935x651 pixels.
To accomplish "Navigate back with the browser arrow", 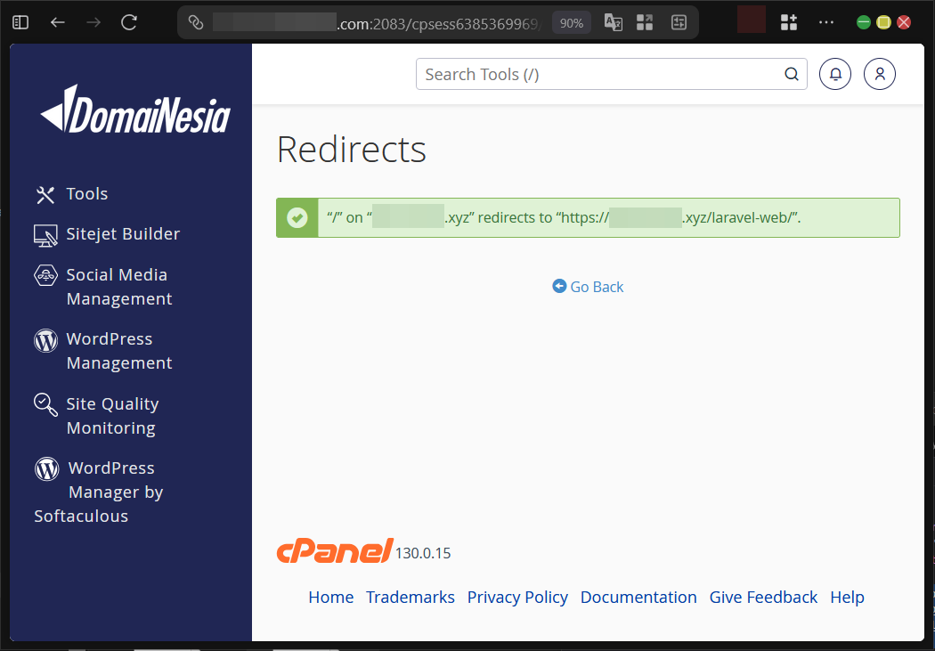I will click(x=56, y=22).
